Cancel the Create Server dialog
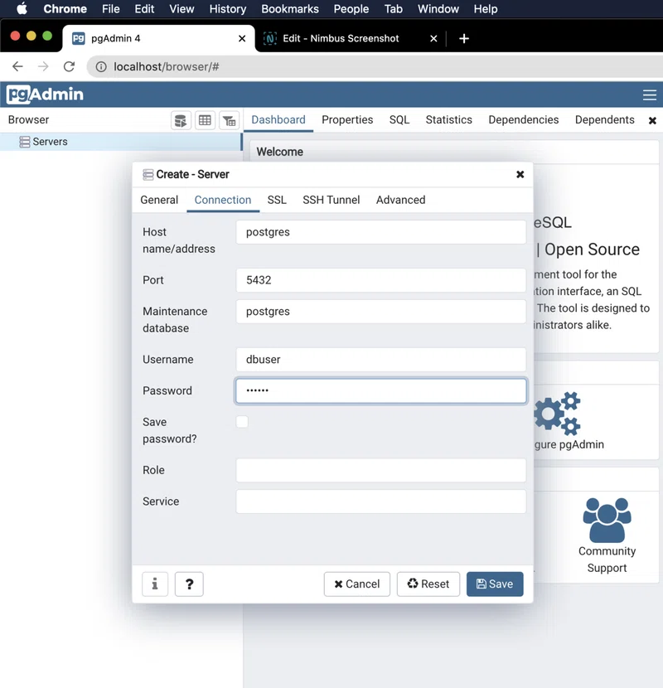The width and height of the screenshot is (663, 688). [356, 584]
